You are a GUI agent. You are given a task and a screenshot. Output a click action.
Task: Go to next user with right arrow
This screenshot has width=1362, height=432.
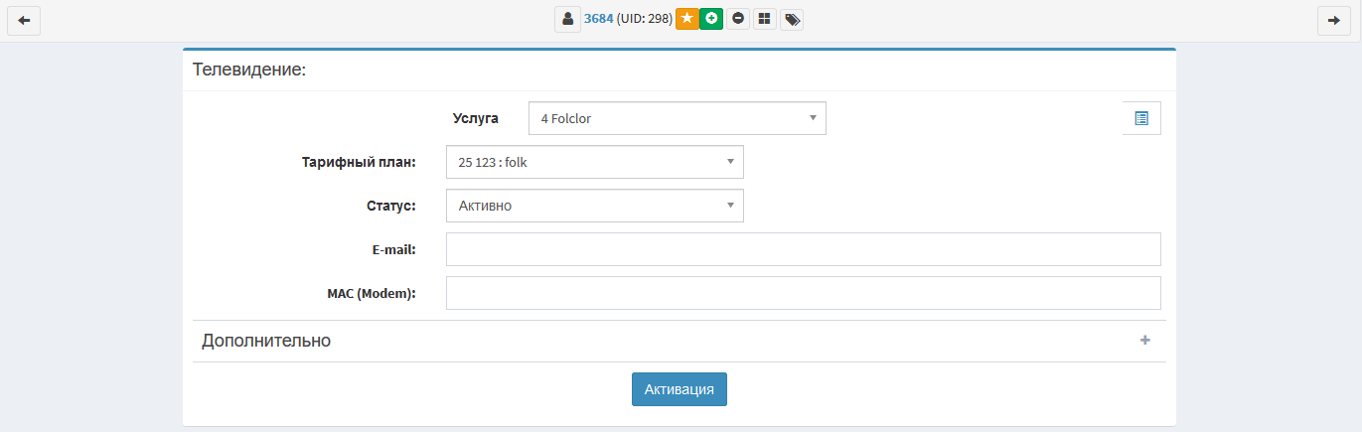pos(1333,20)
